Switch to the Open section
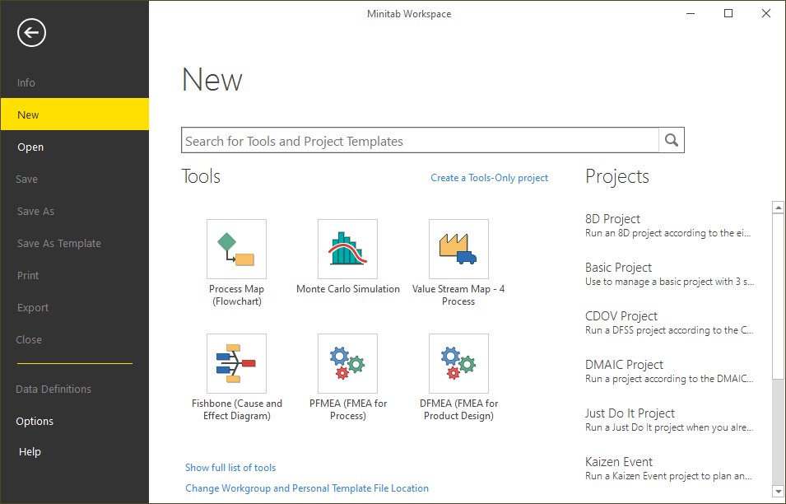The width and height of the screenshot is (786, 504). [x=30, y=147]
